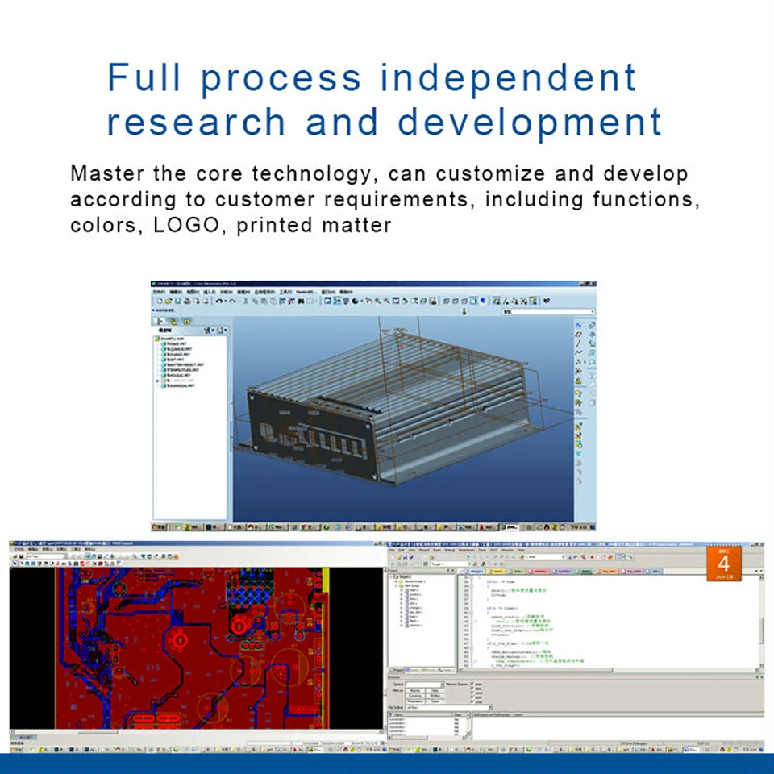The width and height of the screenshot is (774, 774).
Task: Toggle datum axis display in CAD toolbar
Action: pyautogui.click(x=506, y=301)
